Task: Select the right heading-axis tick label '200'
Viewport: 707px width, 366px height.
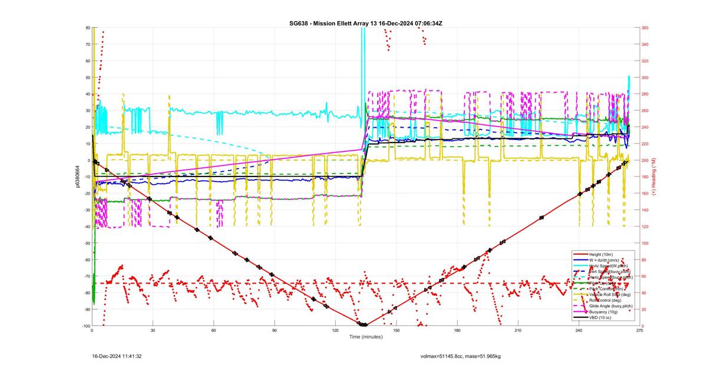Action: 645,161
